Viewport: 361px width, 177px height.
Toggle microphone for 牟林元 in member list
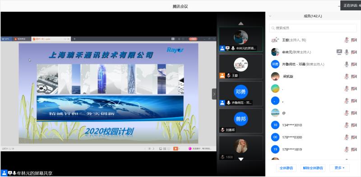(x=347, y=52)
